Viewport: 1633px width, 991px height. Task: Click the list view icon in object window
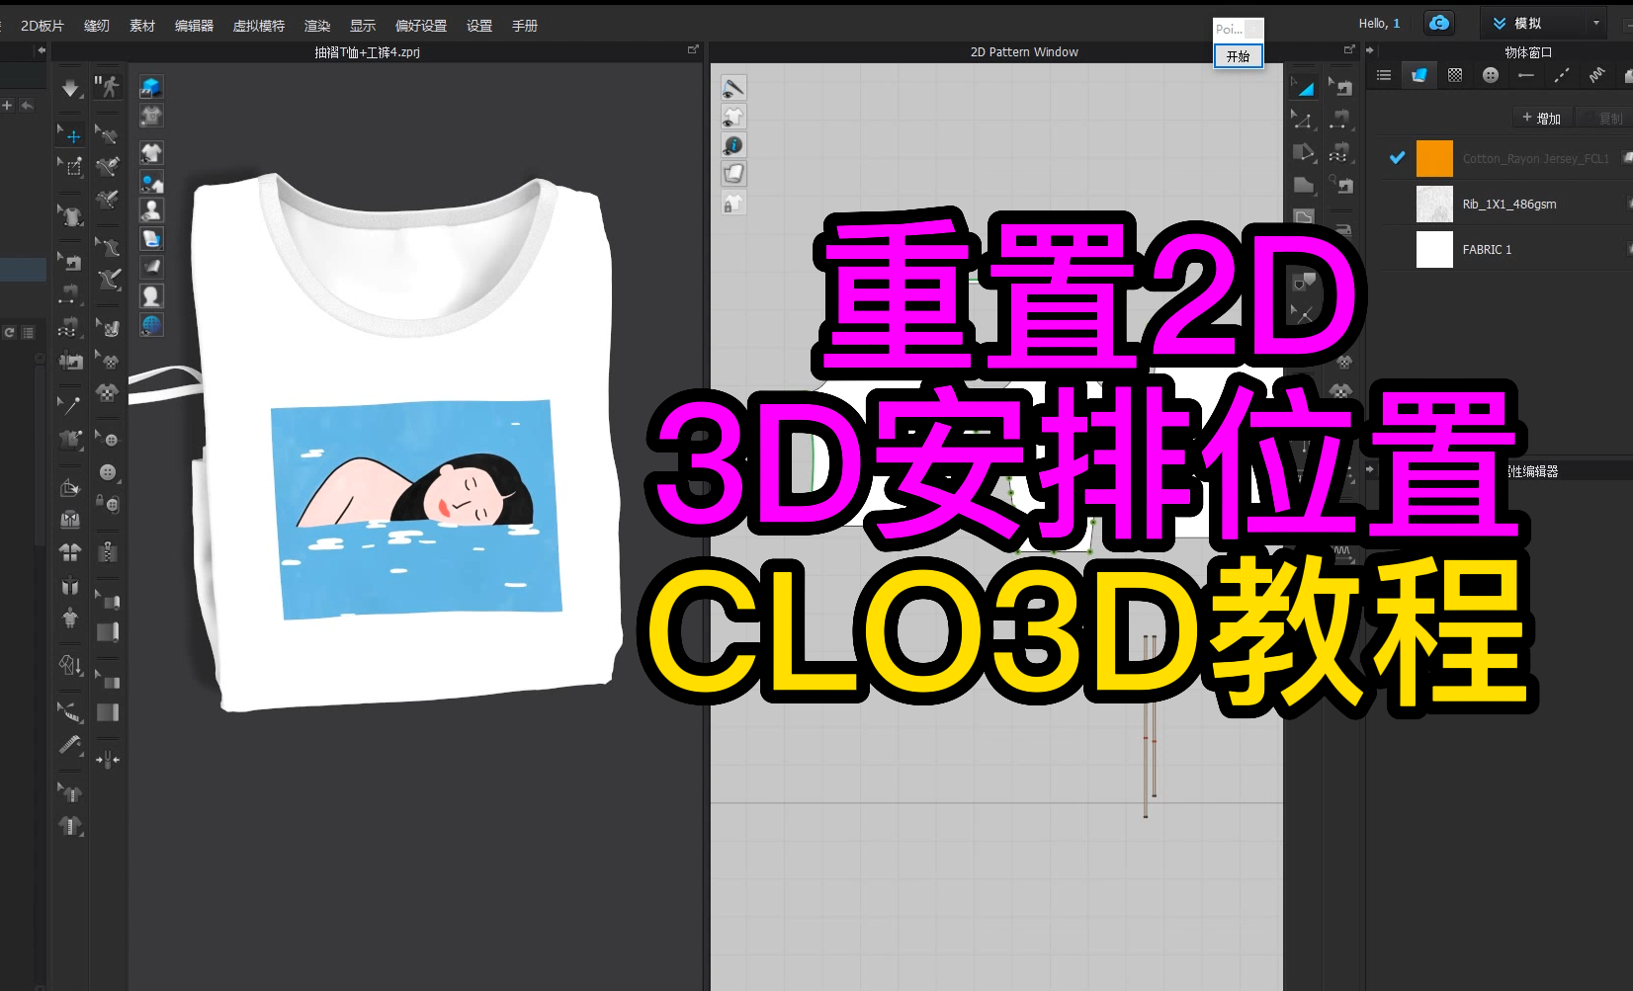[1383, 74]
